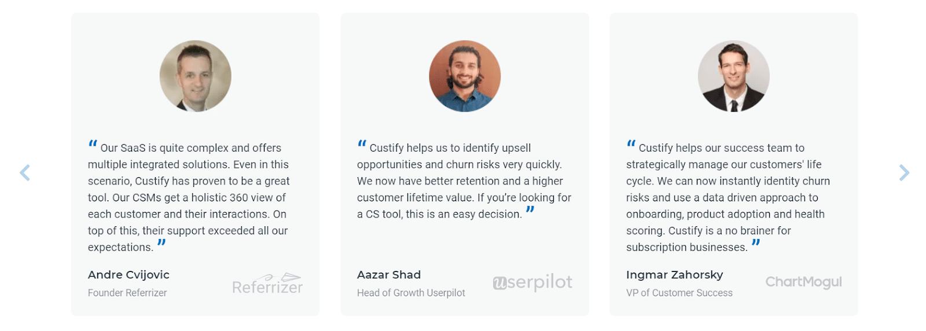The width and height of the screenshot is (926, 331).
Task: Click Aazar Shad's profile photo
Action: click(465, 76)
